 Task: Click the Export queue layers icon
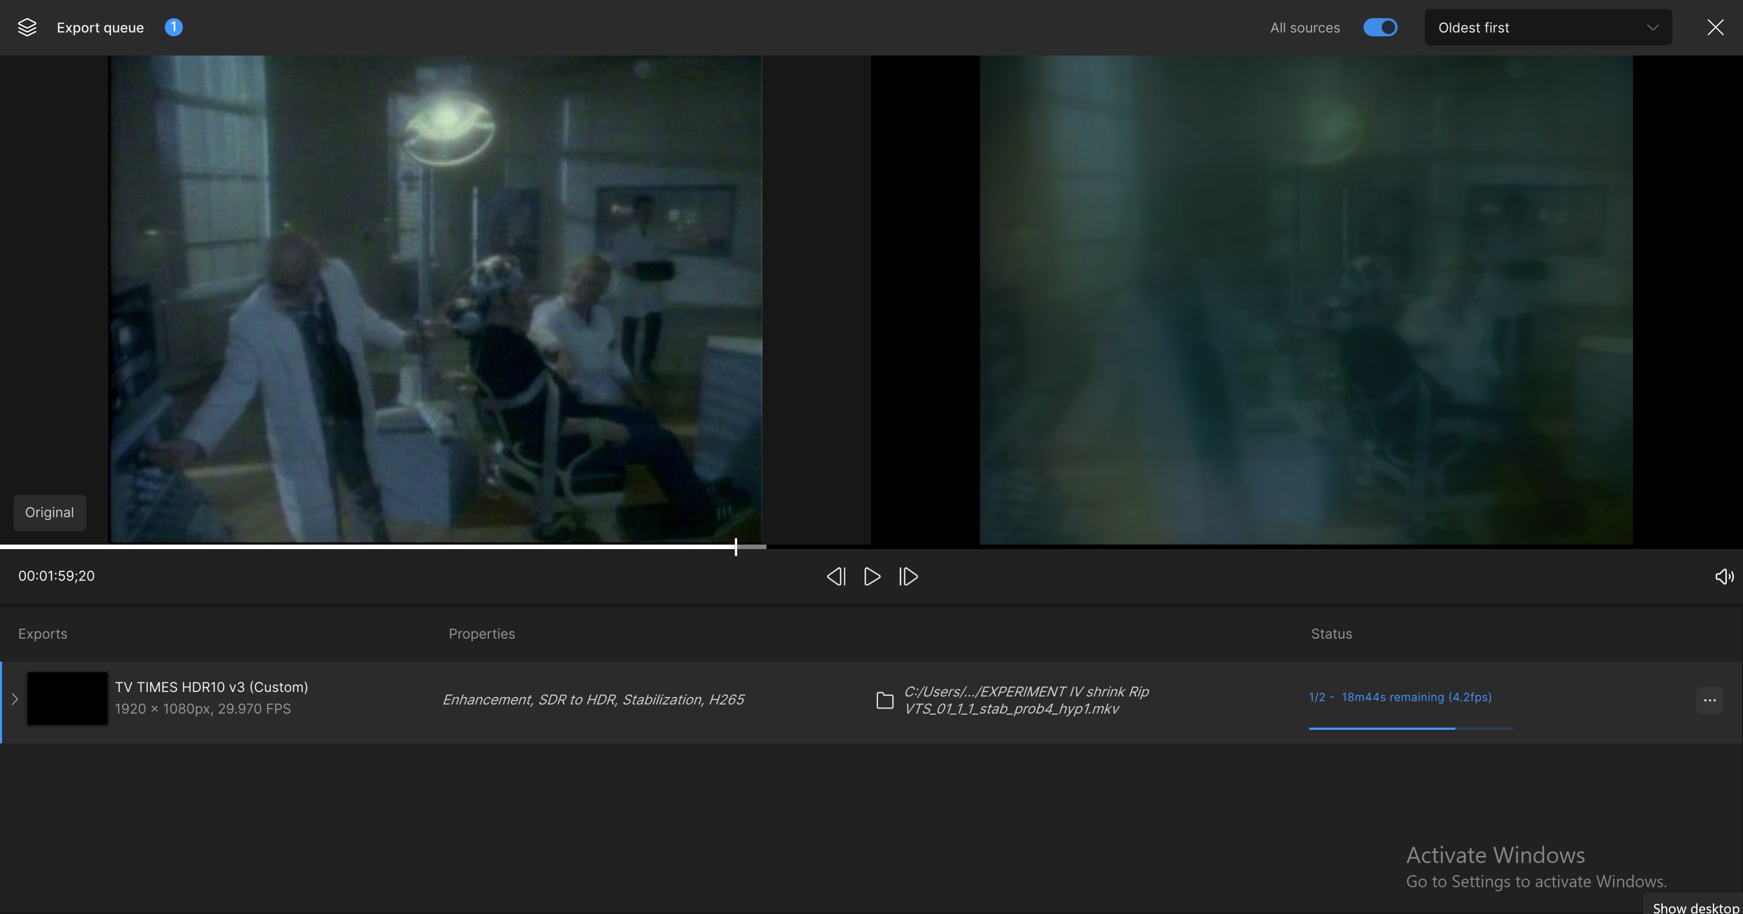tap(27, 28)
